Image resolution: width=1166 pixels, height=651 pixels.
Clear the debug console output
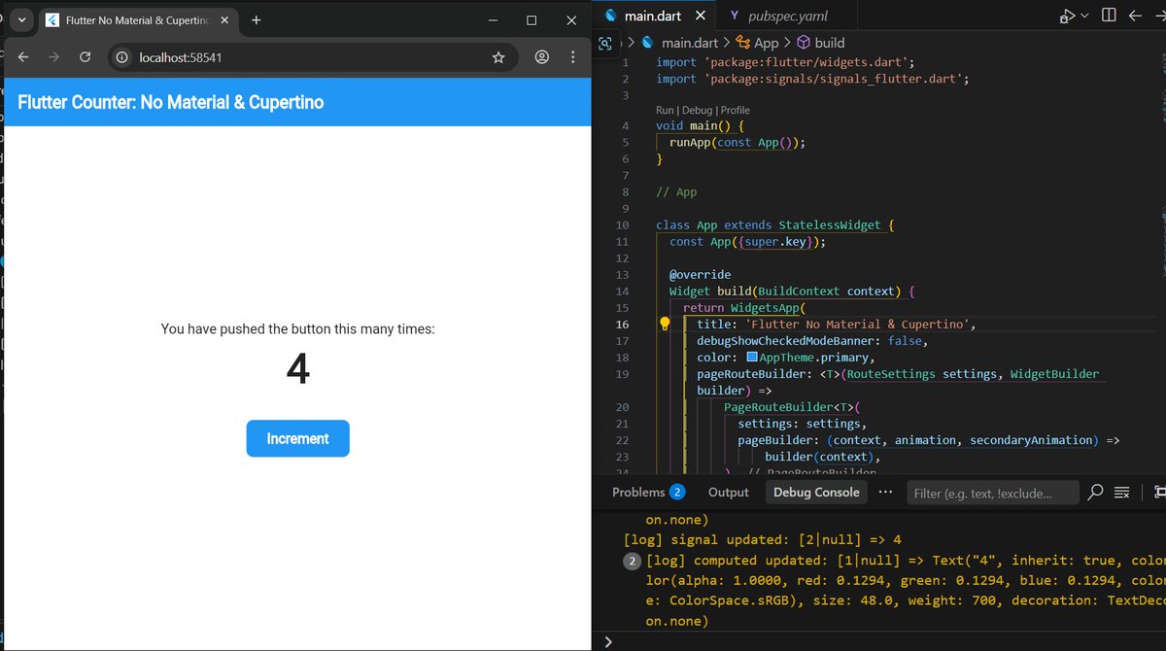click(x=1122, y=493)
